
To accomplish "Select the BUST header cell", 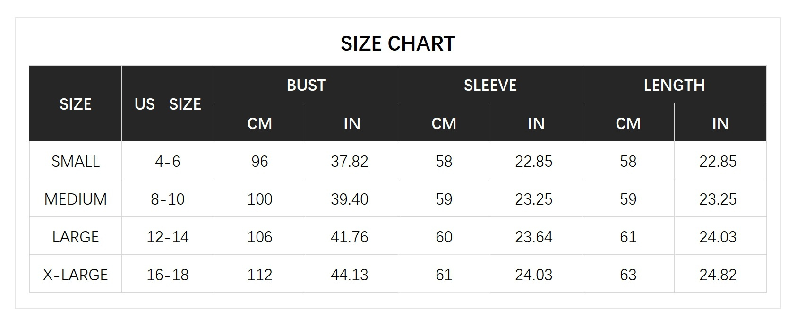I will coord(306,85).
